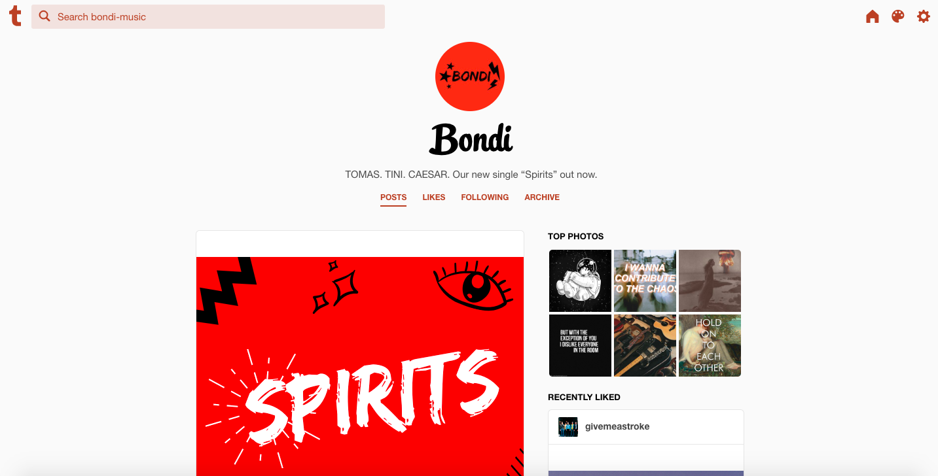Open the Following tab
The height and width of the screenshot is (476, 938).
pyautogui.click(x=484, y=197)
